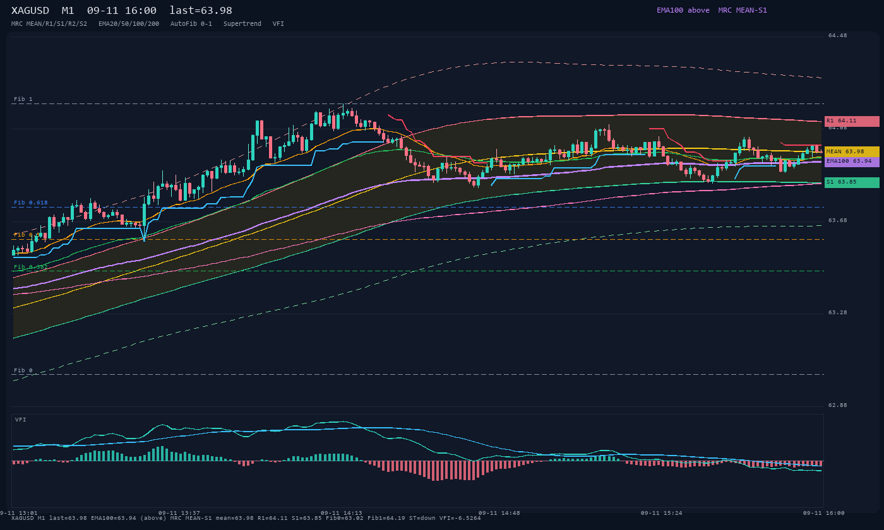Click the Supertrend indicator label
884x530 pixels.
tap(242, 24)
